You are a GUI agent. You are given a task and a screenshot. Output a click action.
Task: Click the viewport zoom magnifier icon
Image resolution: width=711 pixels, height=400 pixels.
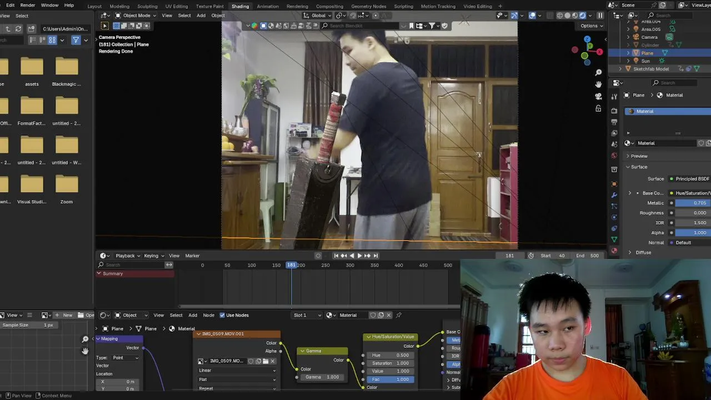pyautogui.click(x=598, y=72)
